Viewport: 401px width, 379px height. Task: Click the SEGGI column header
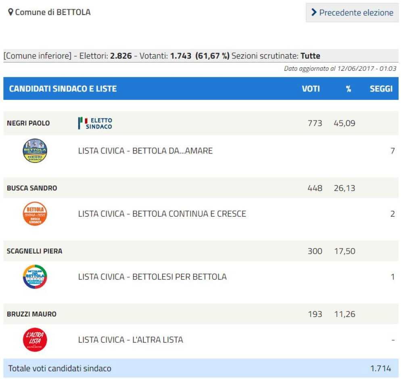[381, 89]
